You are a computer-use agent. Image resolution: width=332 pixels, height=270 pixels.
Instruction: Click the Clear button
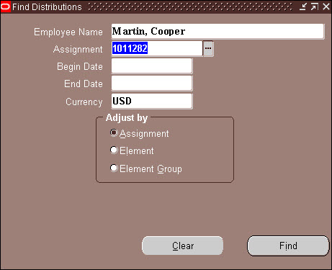click(x=183, y=246)
